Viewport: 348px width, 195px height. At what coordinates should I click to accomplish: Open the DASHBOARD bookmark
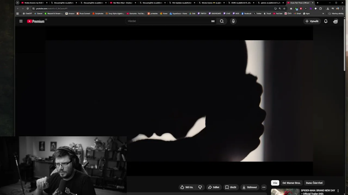click(215, 14)
